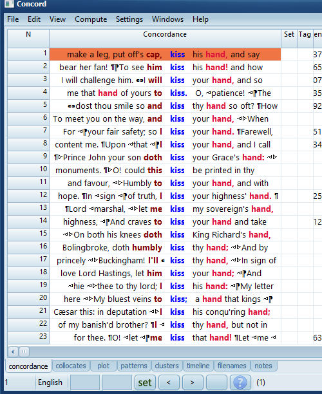Select line 'bear her fan! To see him'
Screen dimensions: 322x394
[x=165, y=68]
